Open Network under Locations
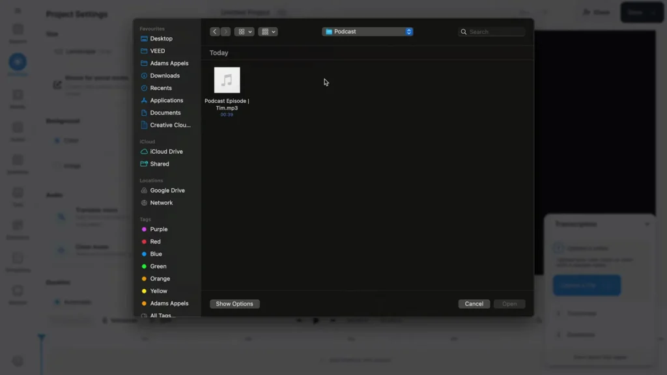The width and height of the screenshot is (667, 375). (161, 203)
